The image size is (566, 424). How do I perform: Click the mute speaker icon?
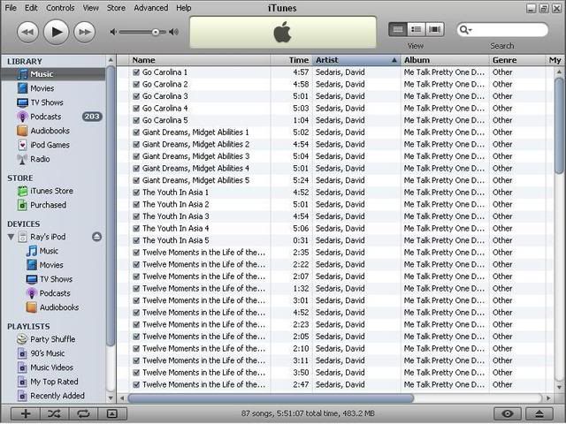point(113,32)
